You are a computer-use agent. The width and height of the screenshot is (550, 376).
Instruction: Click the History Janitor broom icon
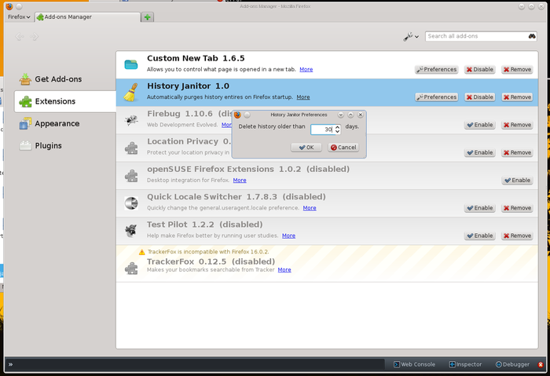[131, 93]
